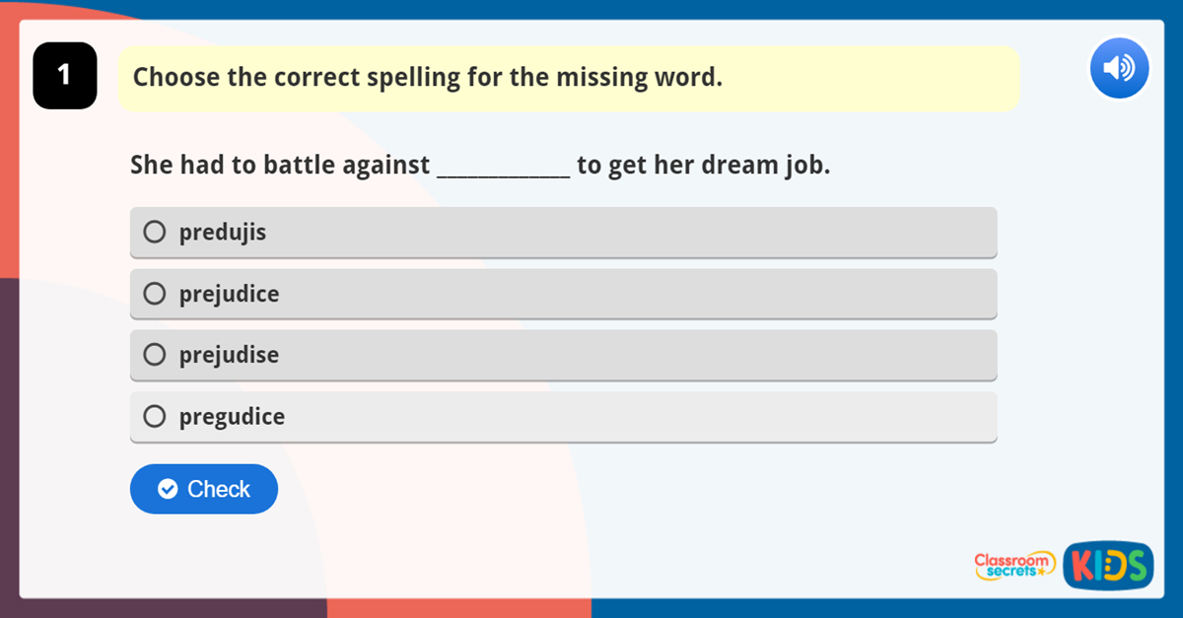The image size is (1183, 618).
Task: Select the highlighted 'pregudice' answer row
Action: (x=562, y=417)
